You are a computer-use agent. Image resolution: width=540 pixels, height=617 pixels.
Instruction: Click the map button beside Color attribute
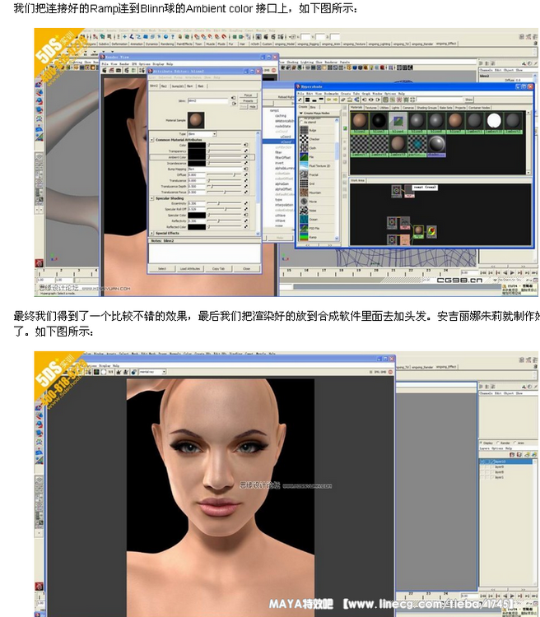click(246, 145)
